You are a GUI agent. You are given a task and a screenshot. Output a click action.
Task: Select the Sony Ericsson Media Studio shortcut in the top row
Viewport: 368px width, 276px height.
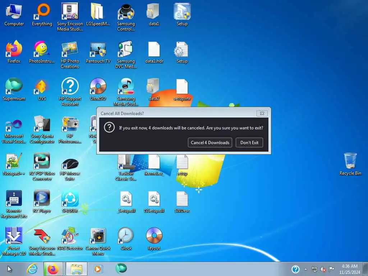coord(70,17)
